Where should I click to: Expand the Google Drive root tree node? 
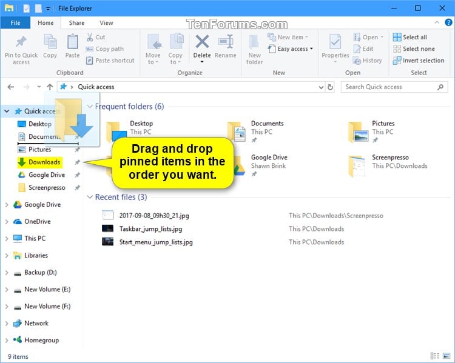[7, 205]
